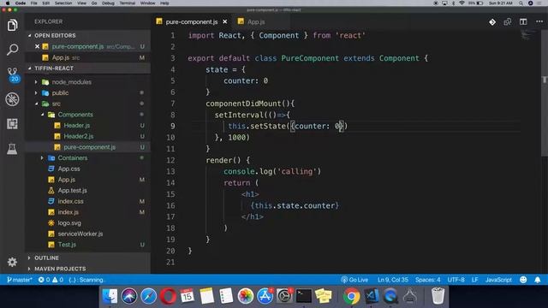The width and height of the screenshot is (548, 308).
Task: Open the Search view in activity bar
Action: pos(12,50)
